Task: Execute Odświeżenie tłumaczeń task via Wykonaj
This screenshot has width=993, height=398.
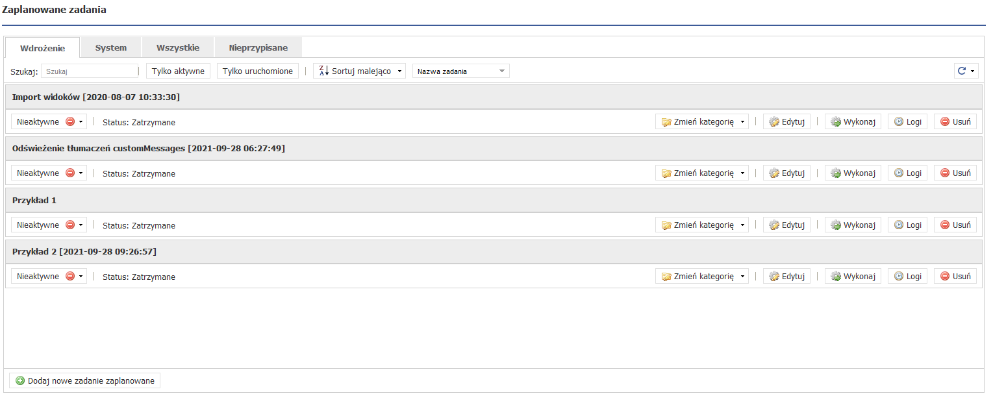Action: [x=853, y=173]
